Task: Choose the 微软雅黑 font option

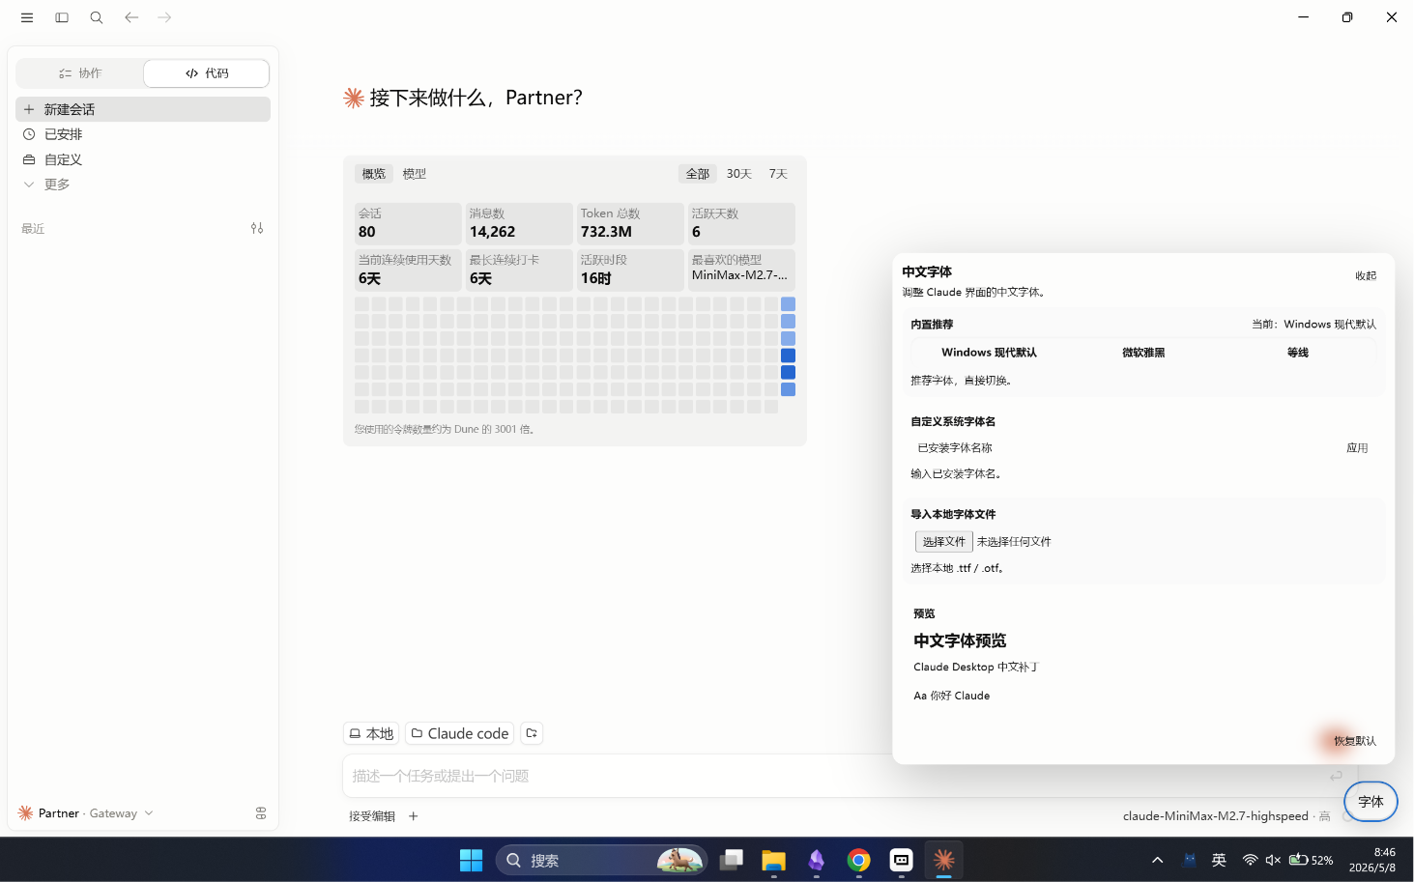Action: 1143,353
